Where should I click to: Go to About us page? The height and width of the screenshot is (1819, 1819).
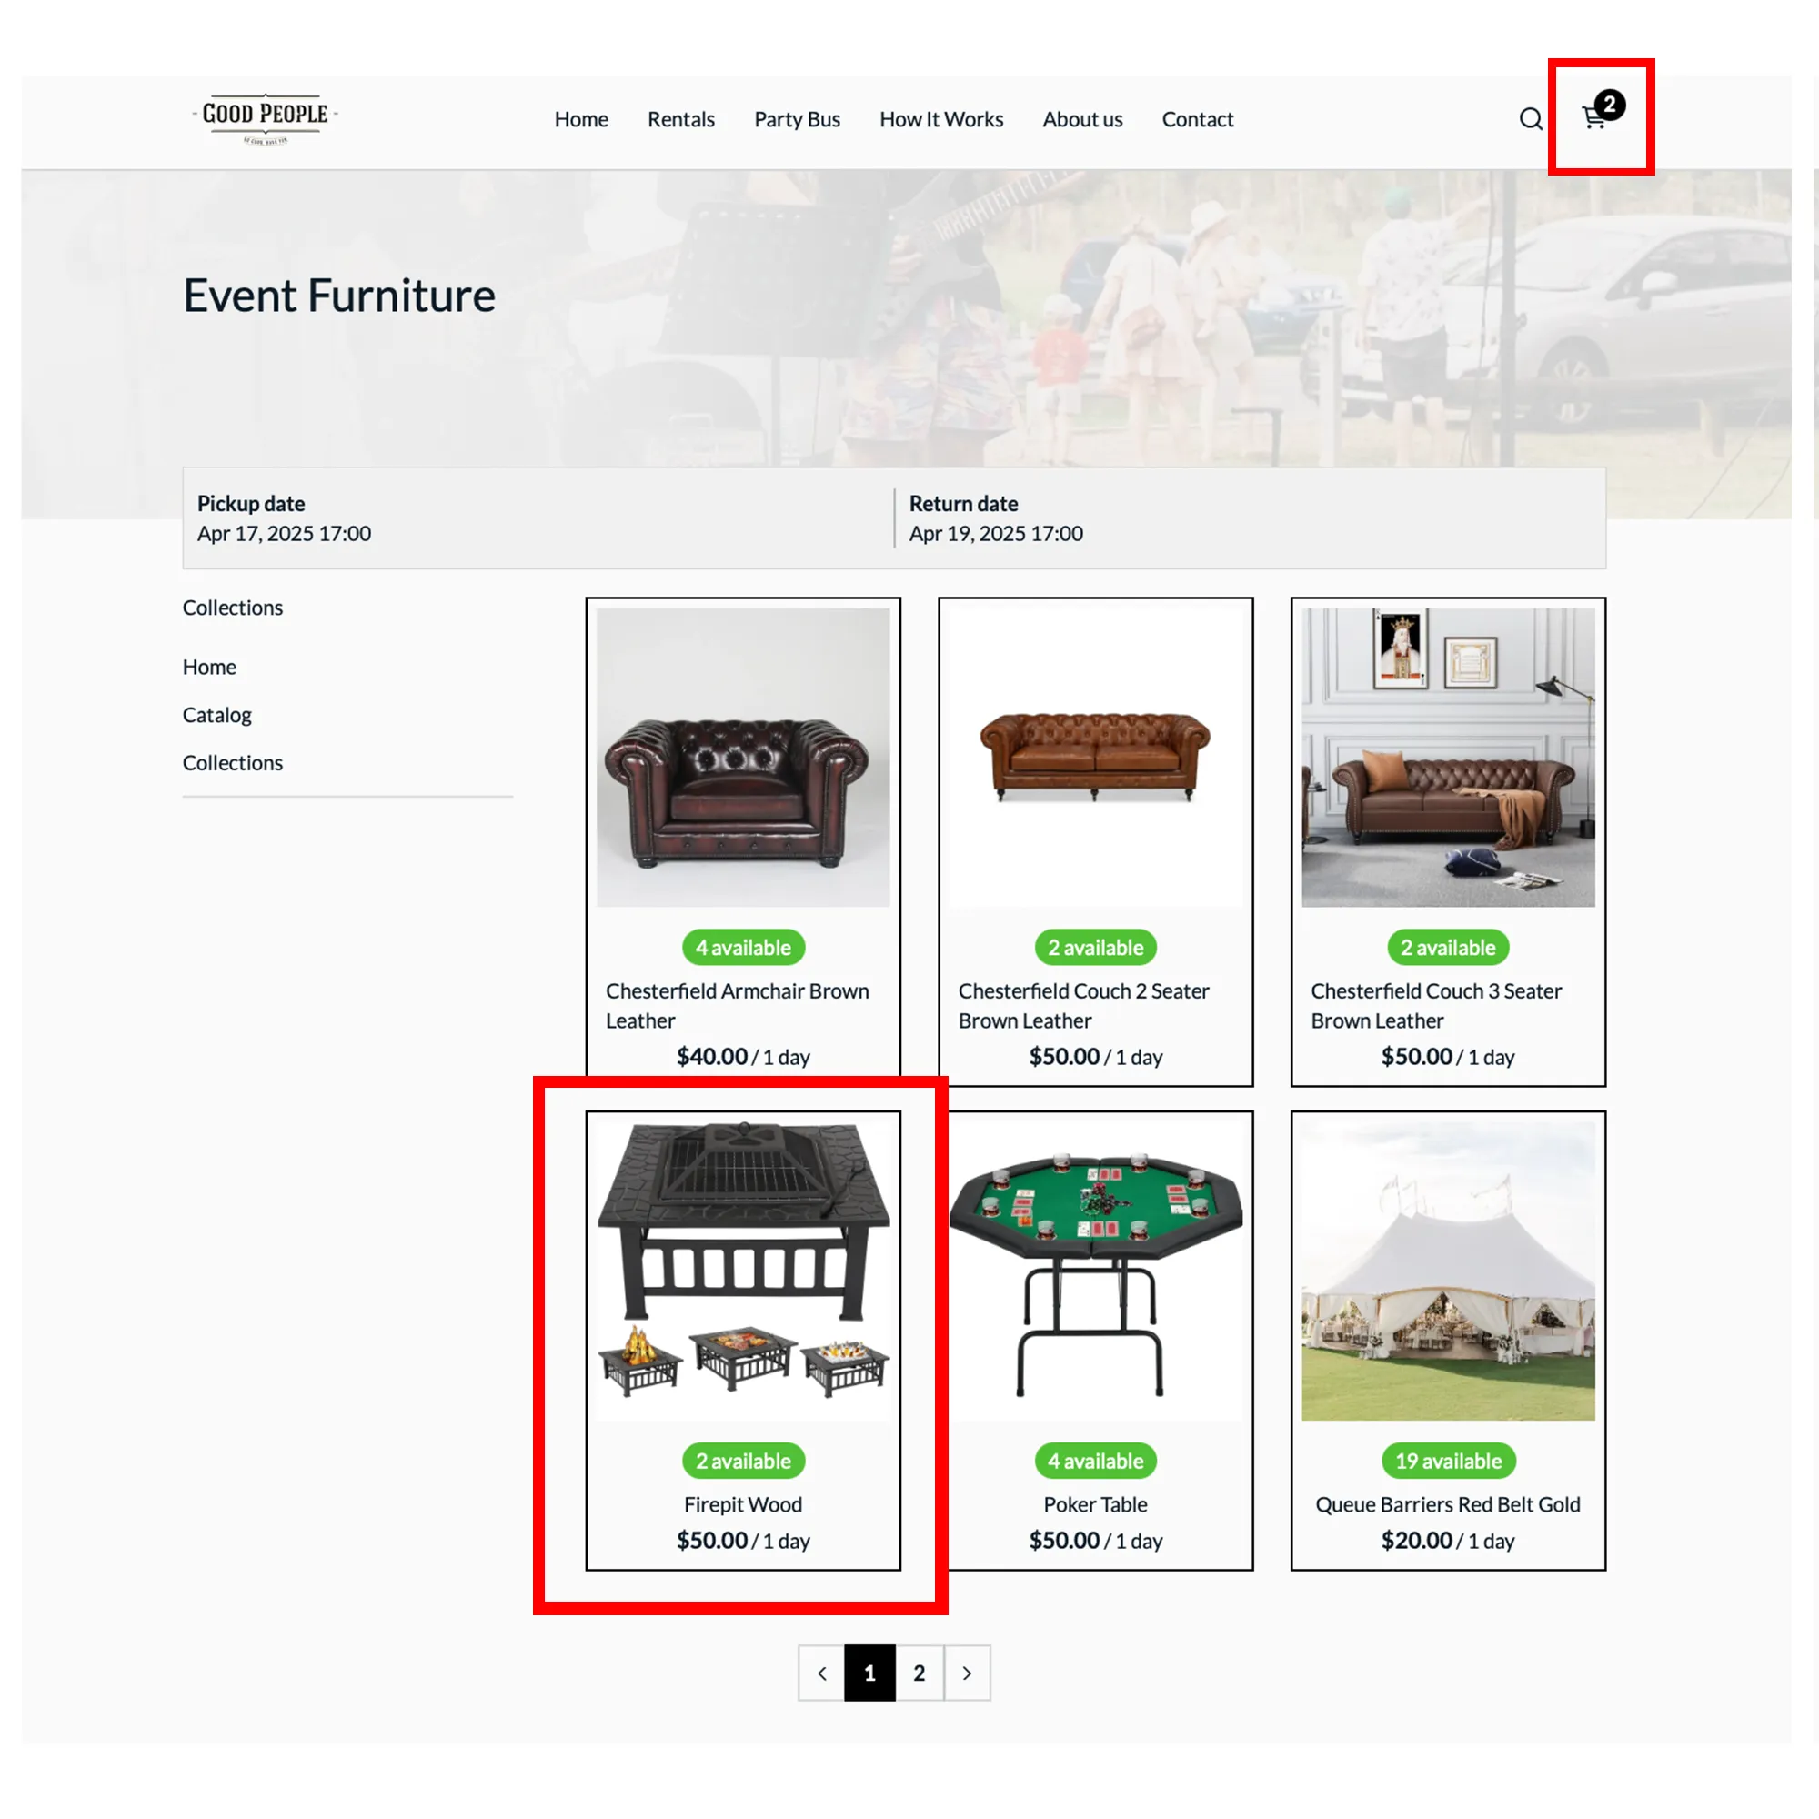[x=1081, y=119]
